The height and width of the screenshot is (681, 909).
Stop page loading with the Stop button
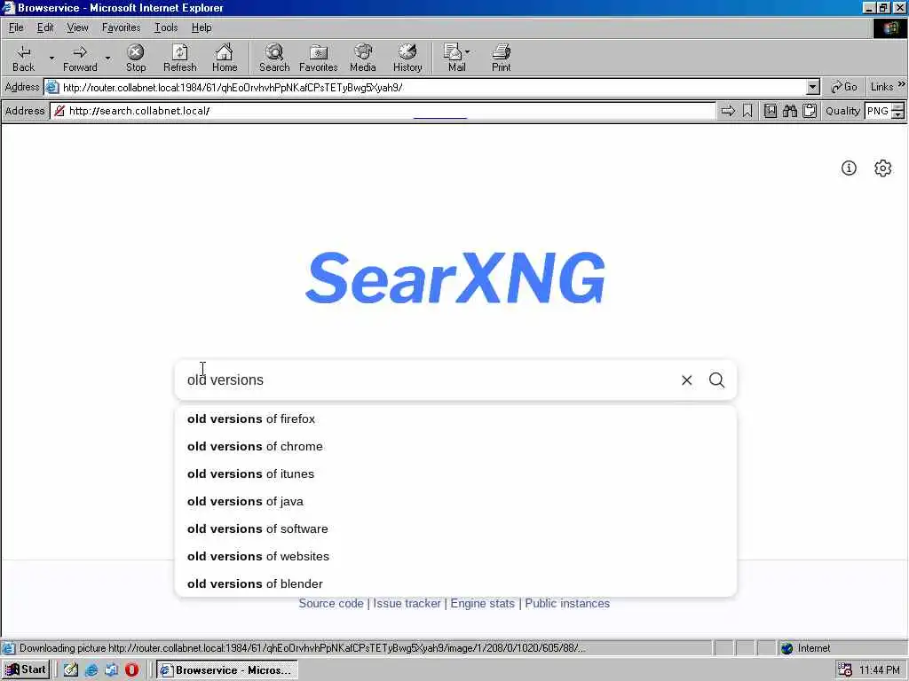pyautogui.click(x=136, y=58)
